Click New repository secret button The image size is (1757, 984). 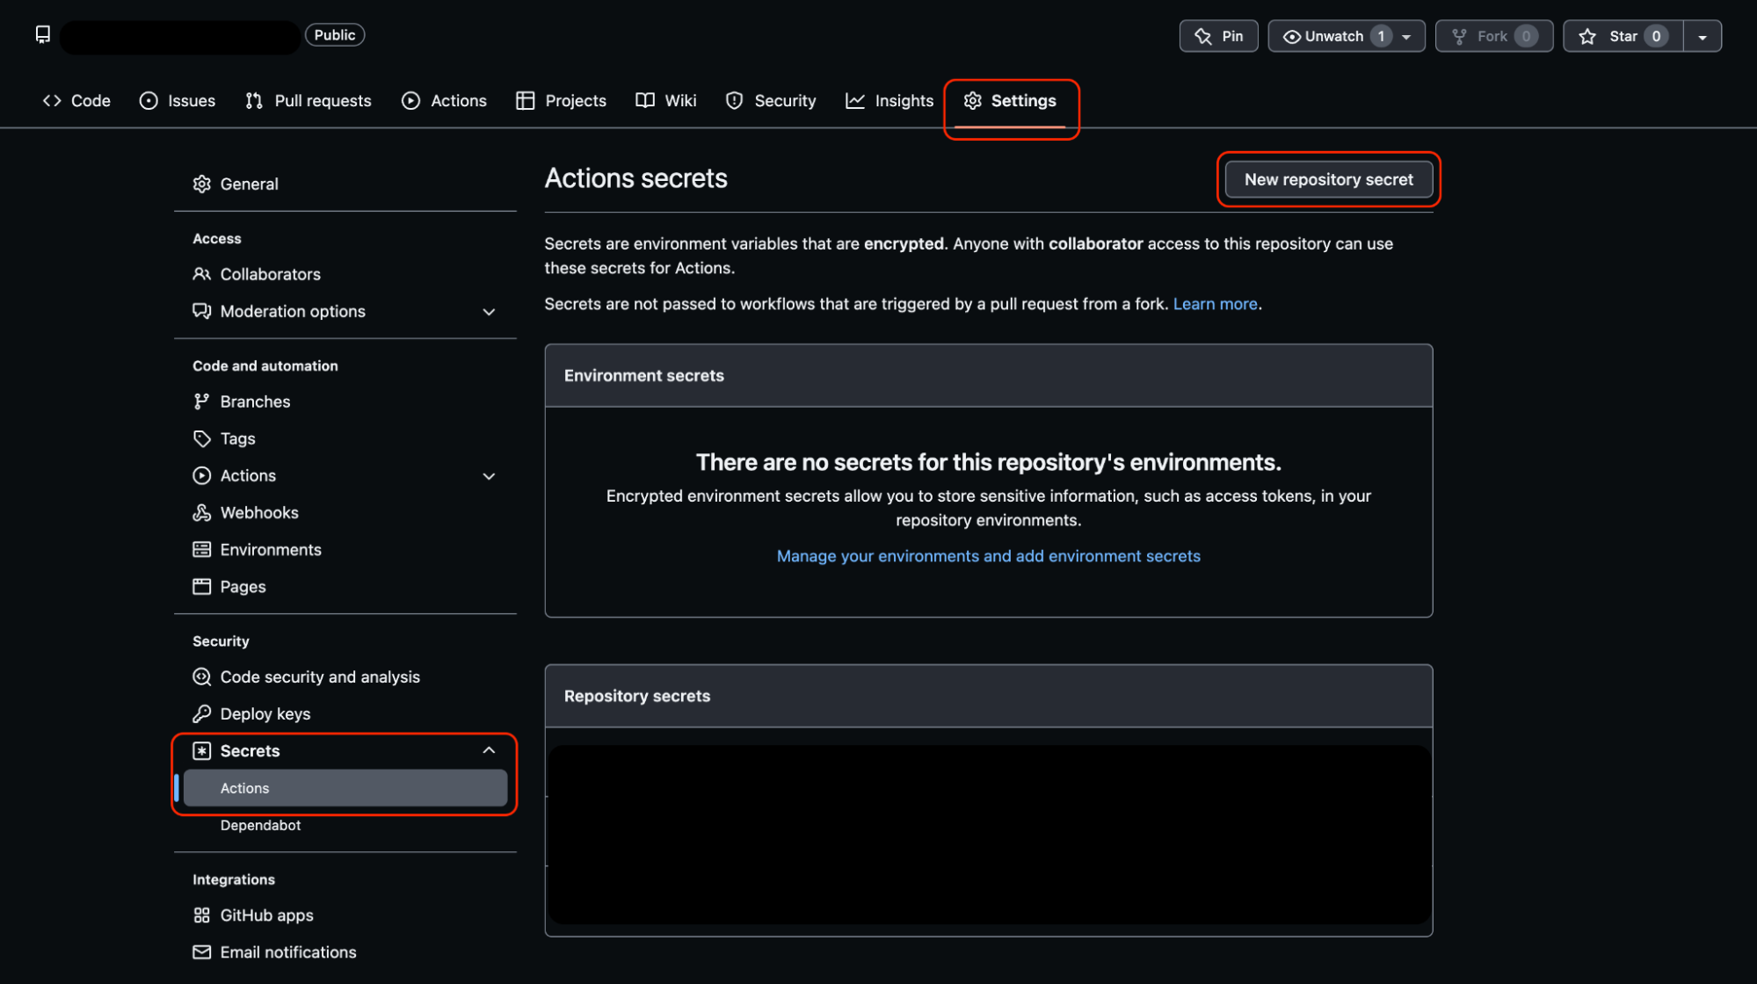pyautogui.click(x=1329, y=179)
